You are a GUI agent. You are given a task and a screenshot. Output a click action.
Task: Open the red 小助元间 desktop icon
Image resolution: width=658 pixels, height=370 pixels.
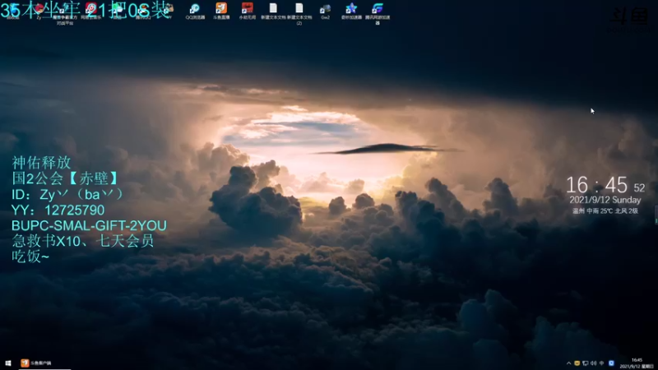coord(248,12)
